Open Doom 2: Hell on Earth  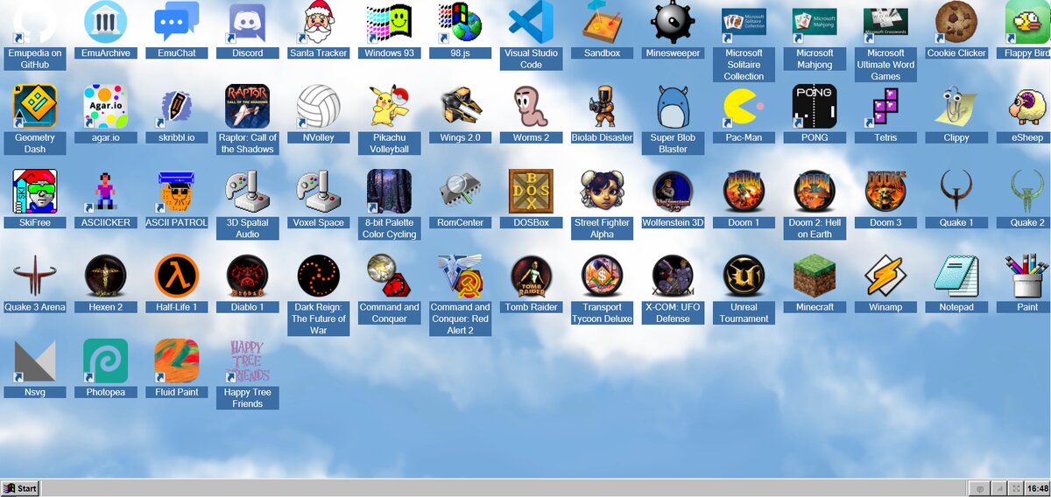coord(815,191)
